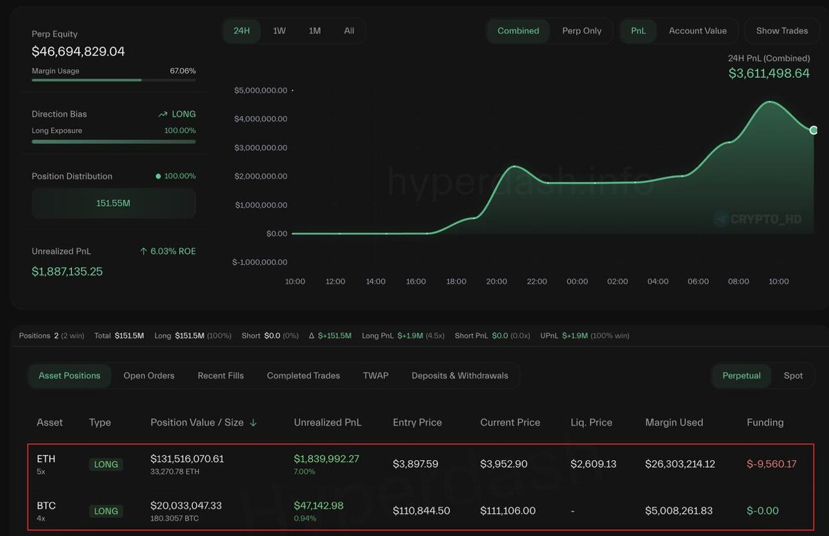829x536 pixels.
Task: Click the Show Trades button
Action: click(782, 31)
